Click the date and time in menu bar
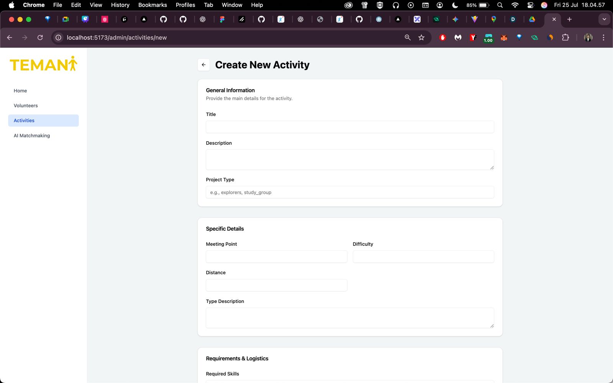The height and width of the screenshot is (383, 613). [x=579, y=5]
